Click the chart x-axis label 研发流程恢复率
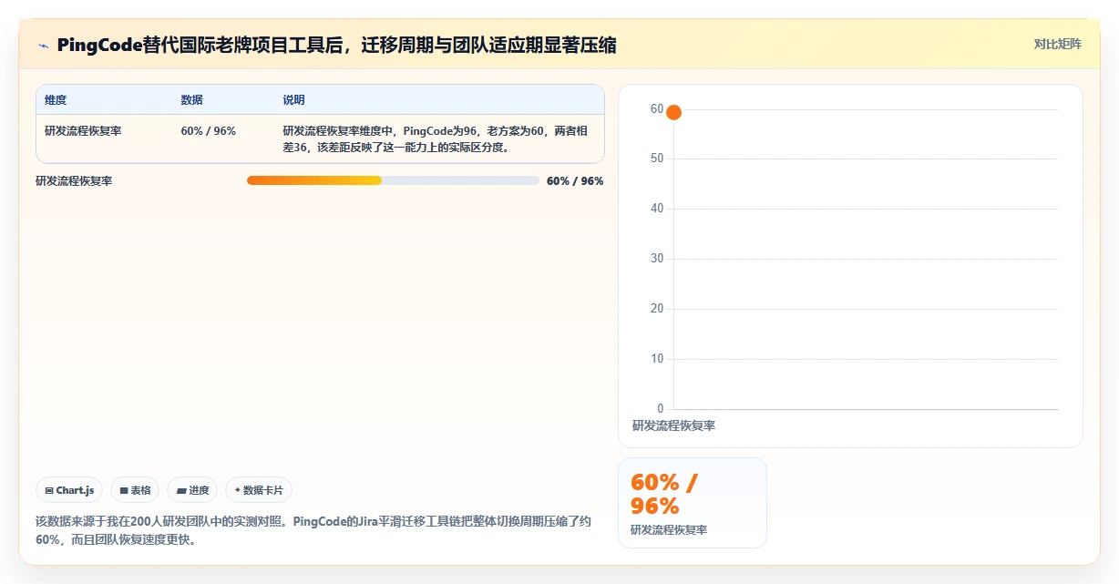 pyautogui.click(x=673, y=425)
